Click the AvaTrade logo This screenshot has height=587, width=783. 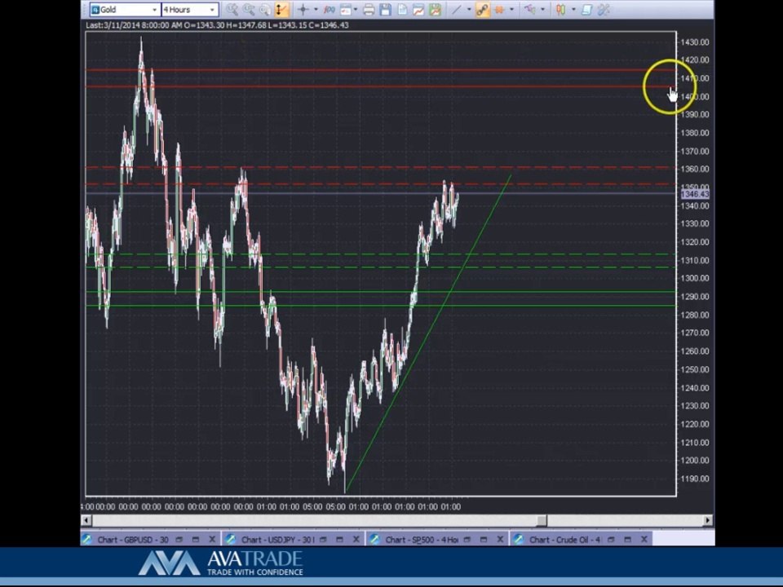click(x=221, y=563)
